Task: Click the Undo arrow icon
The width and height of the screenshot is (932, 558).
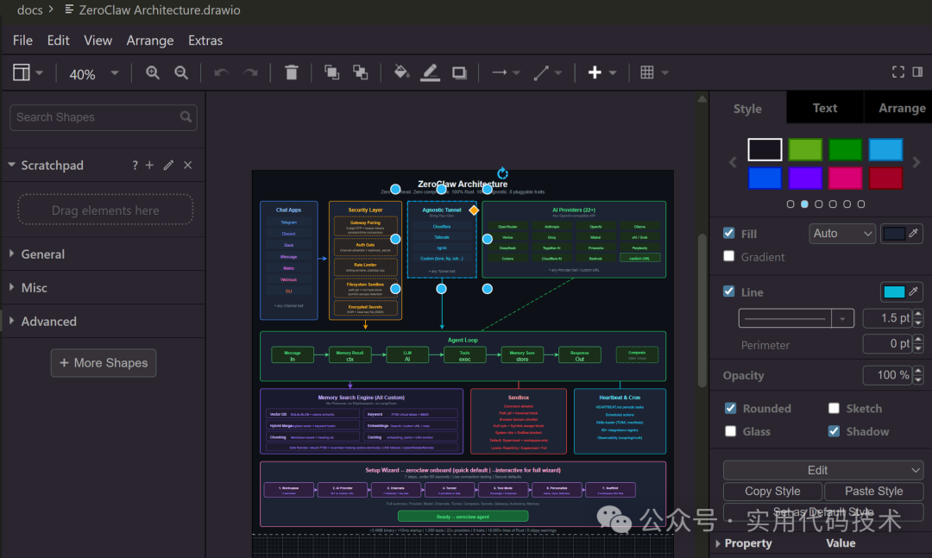Action: (223, 72)
